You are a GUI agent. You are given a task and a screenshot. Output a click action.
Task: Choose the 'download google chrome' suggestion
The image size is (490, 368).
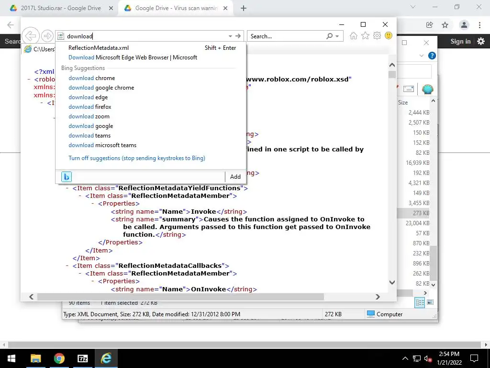(x=151, y=88)
